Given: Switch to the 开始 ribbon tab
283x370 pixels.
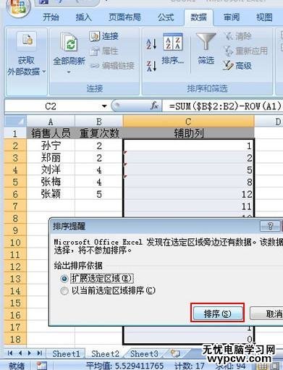Looking at the screenshot, I should tap(51, 17).
